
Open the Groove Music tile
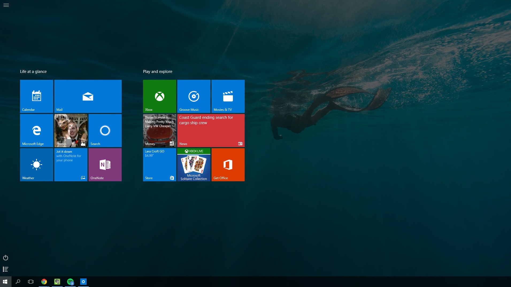pyautogui.click(x=194, y=96)
